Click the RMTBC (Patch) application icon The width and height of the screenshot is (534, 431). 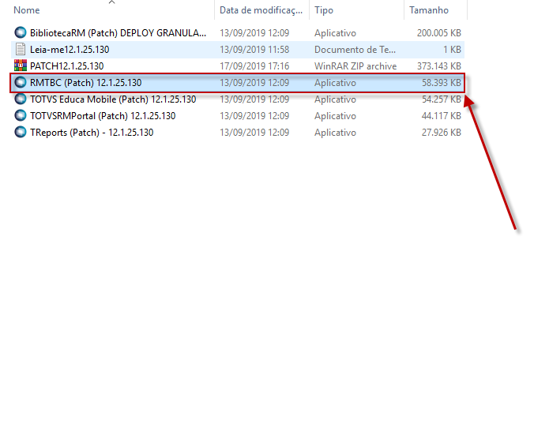click(x=21, y=82)
